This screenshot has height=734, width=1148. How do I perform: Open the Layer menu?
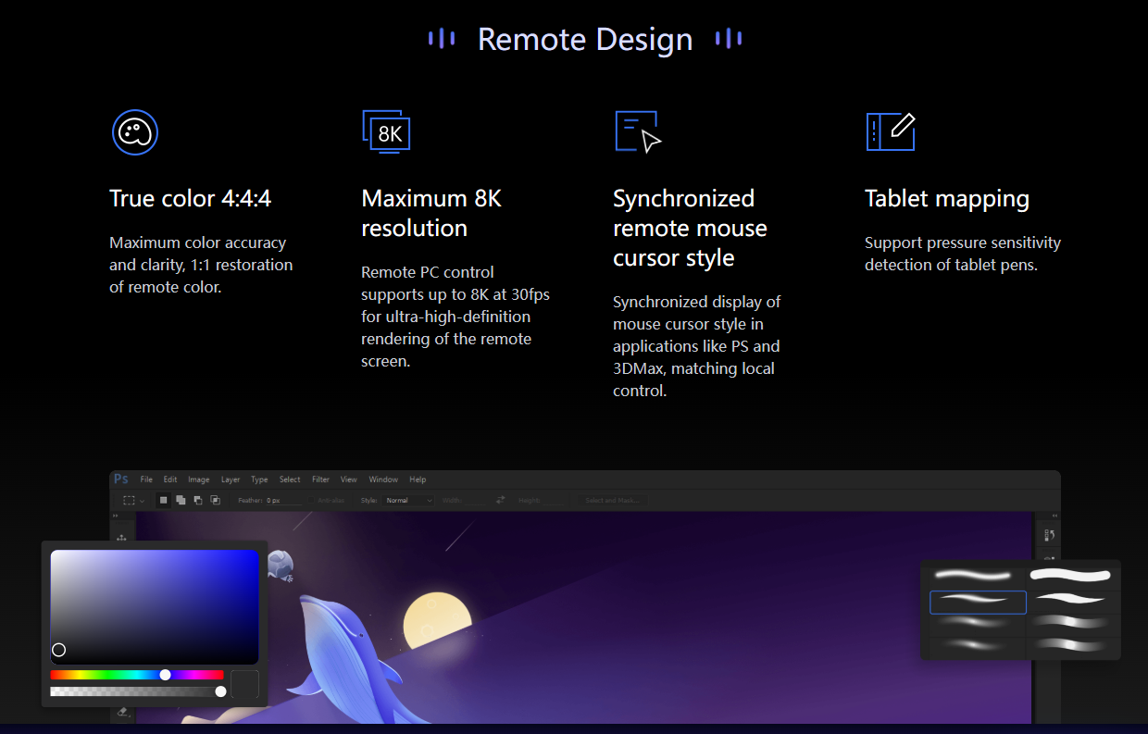231,479
